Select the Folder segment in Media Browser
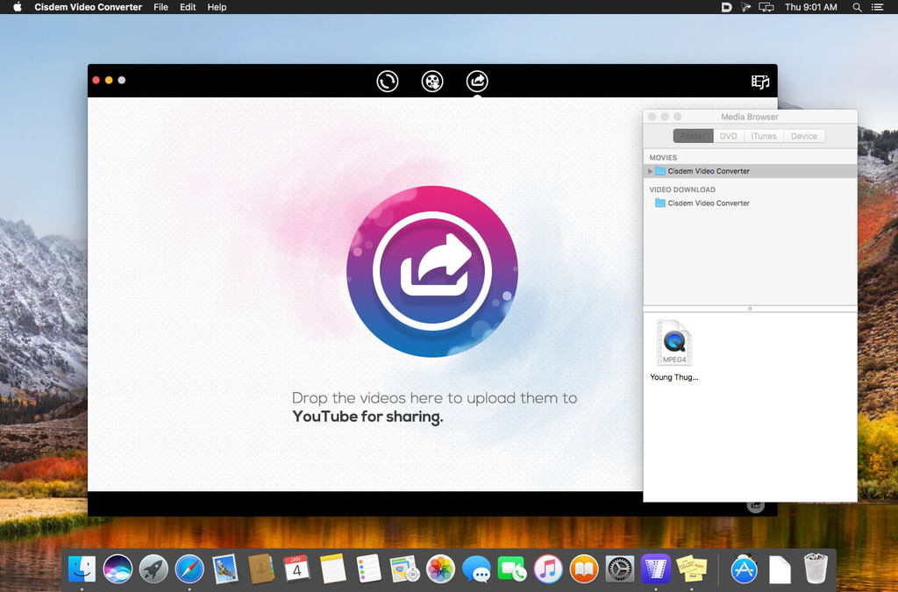 pos(693,136)
